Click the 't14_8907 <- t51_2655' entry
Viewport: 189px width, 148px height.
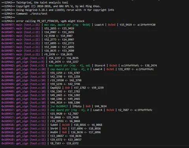pyautogui.click(x=59, y=32)
